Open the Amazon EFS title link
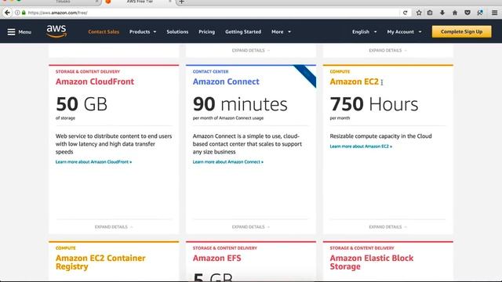 pos(216,258)
